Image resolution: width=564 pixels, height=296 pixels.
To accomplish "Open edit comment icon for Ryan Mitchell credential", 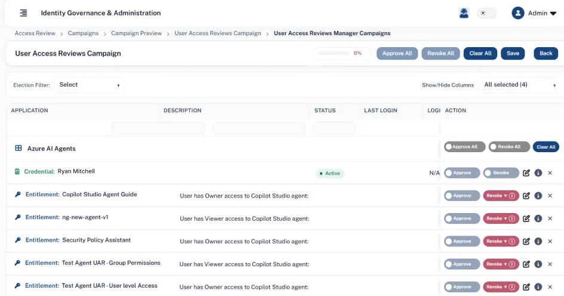I will point(526,173).
